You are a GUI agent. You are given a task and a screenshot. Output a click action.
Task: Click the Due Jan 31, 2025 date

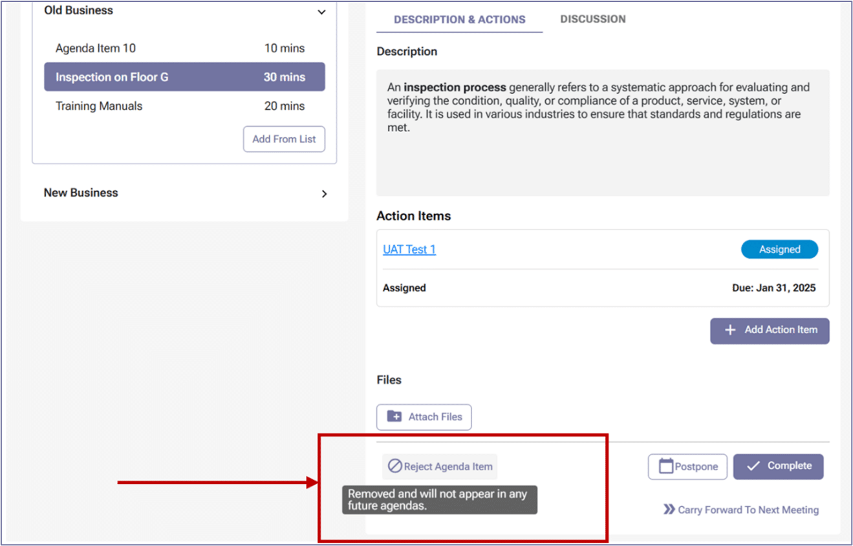coord(773,288)
